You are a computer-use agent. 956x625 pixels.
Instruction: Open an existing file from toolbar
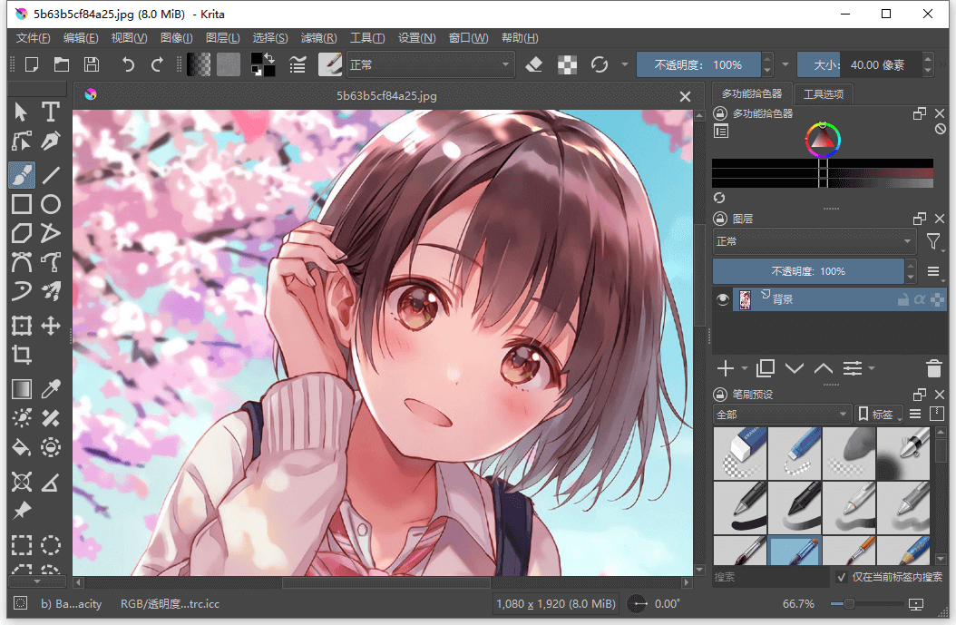62,64
